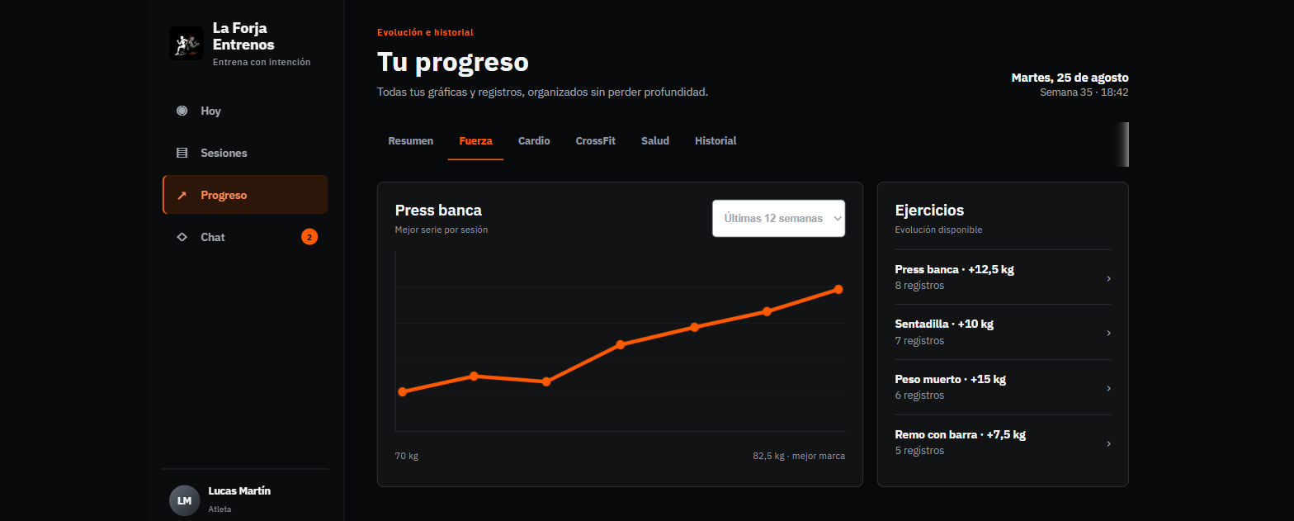Viewport: 1294px width, 521px height.
Task: Click the LM avatar for Lucas Martín
Action: click(x=185, y=500)
